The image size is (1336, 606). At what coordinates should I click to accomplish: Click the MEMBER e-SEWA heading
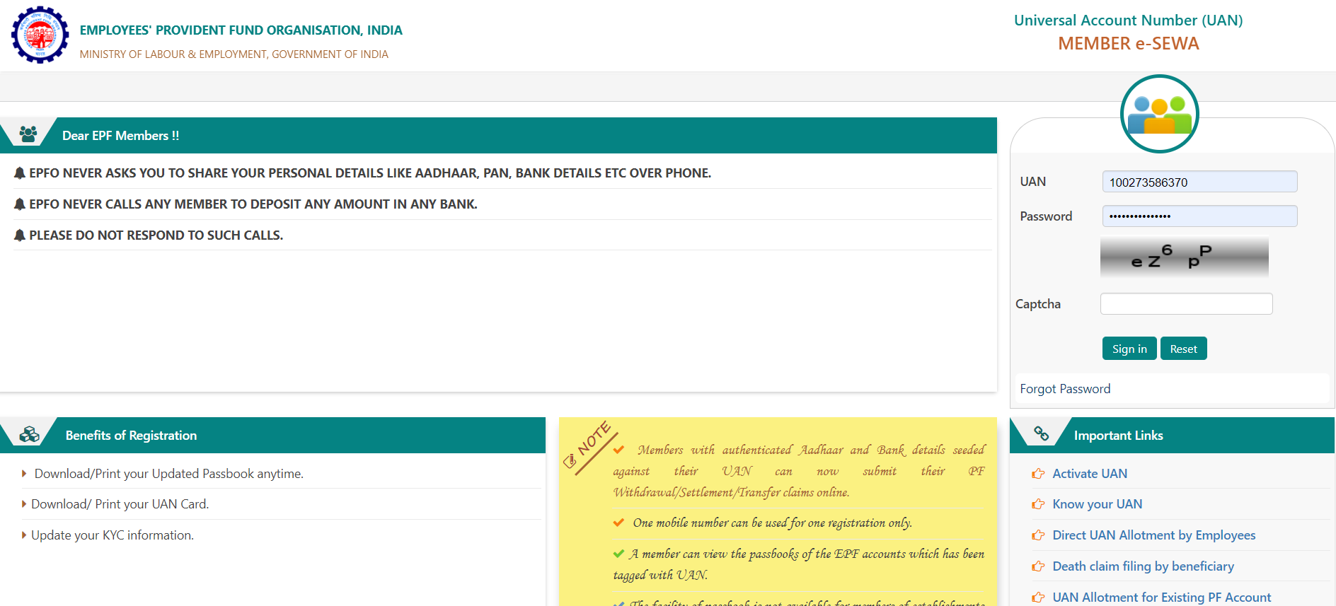[1128, 44]
